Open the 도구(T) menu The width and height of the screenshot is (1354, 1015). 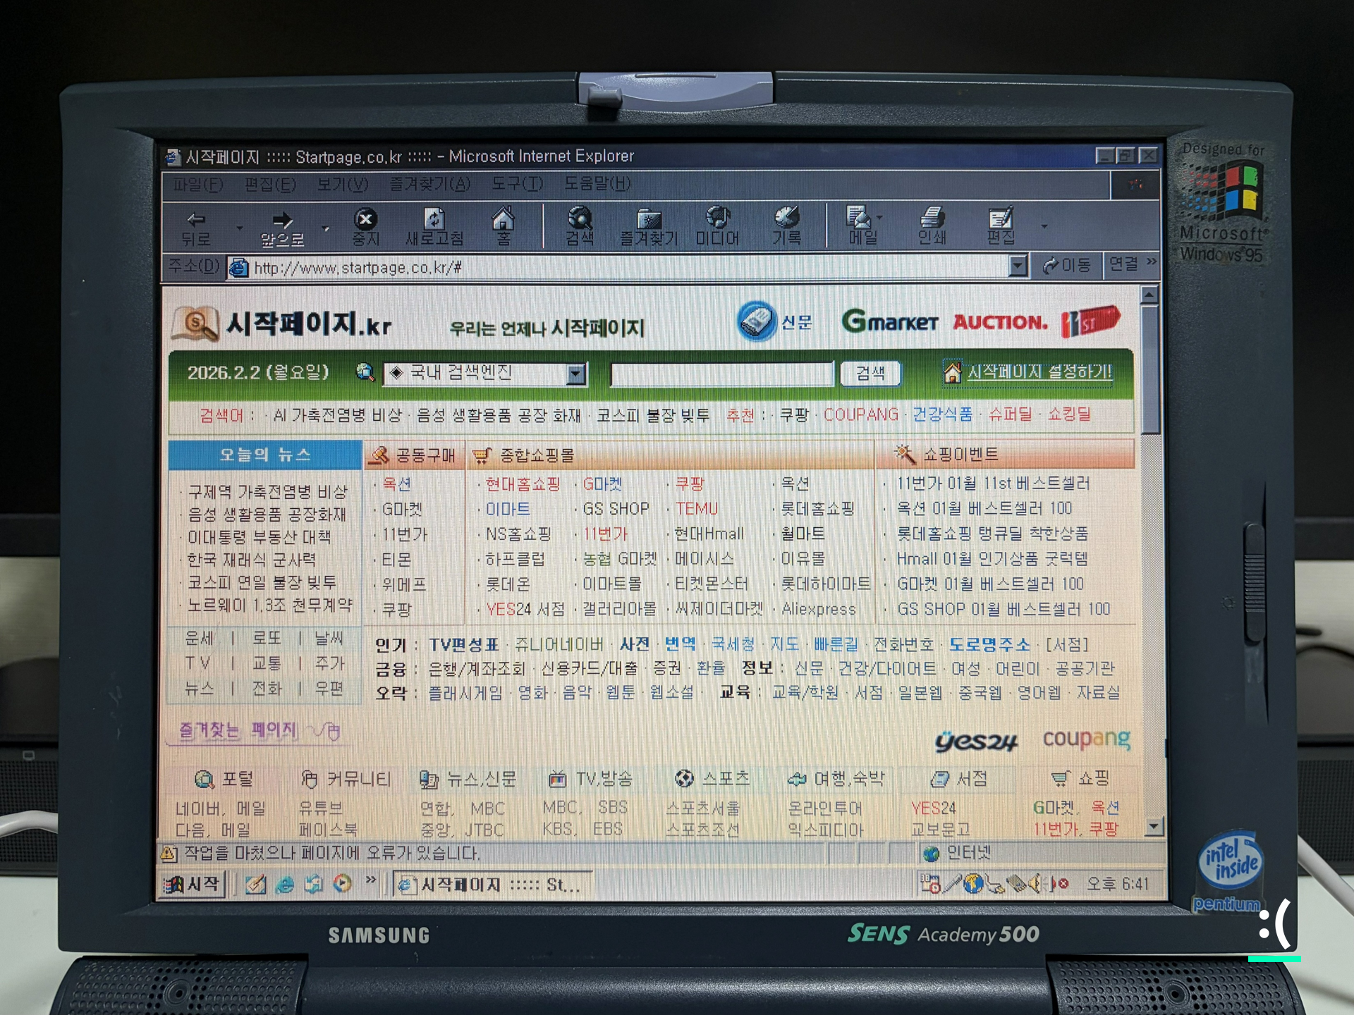pos(517,184)
